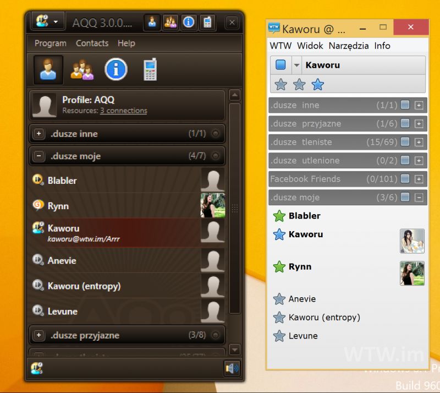Toggle round indicator on AQQ .dusze inne header
440x393 pixels.
(x=216, y=133)
